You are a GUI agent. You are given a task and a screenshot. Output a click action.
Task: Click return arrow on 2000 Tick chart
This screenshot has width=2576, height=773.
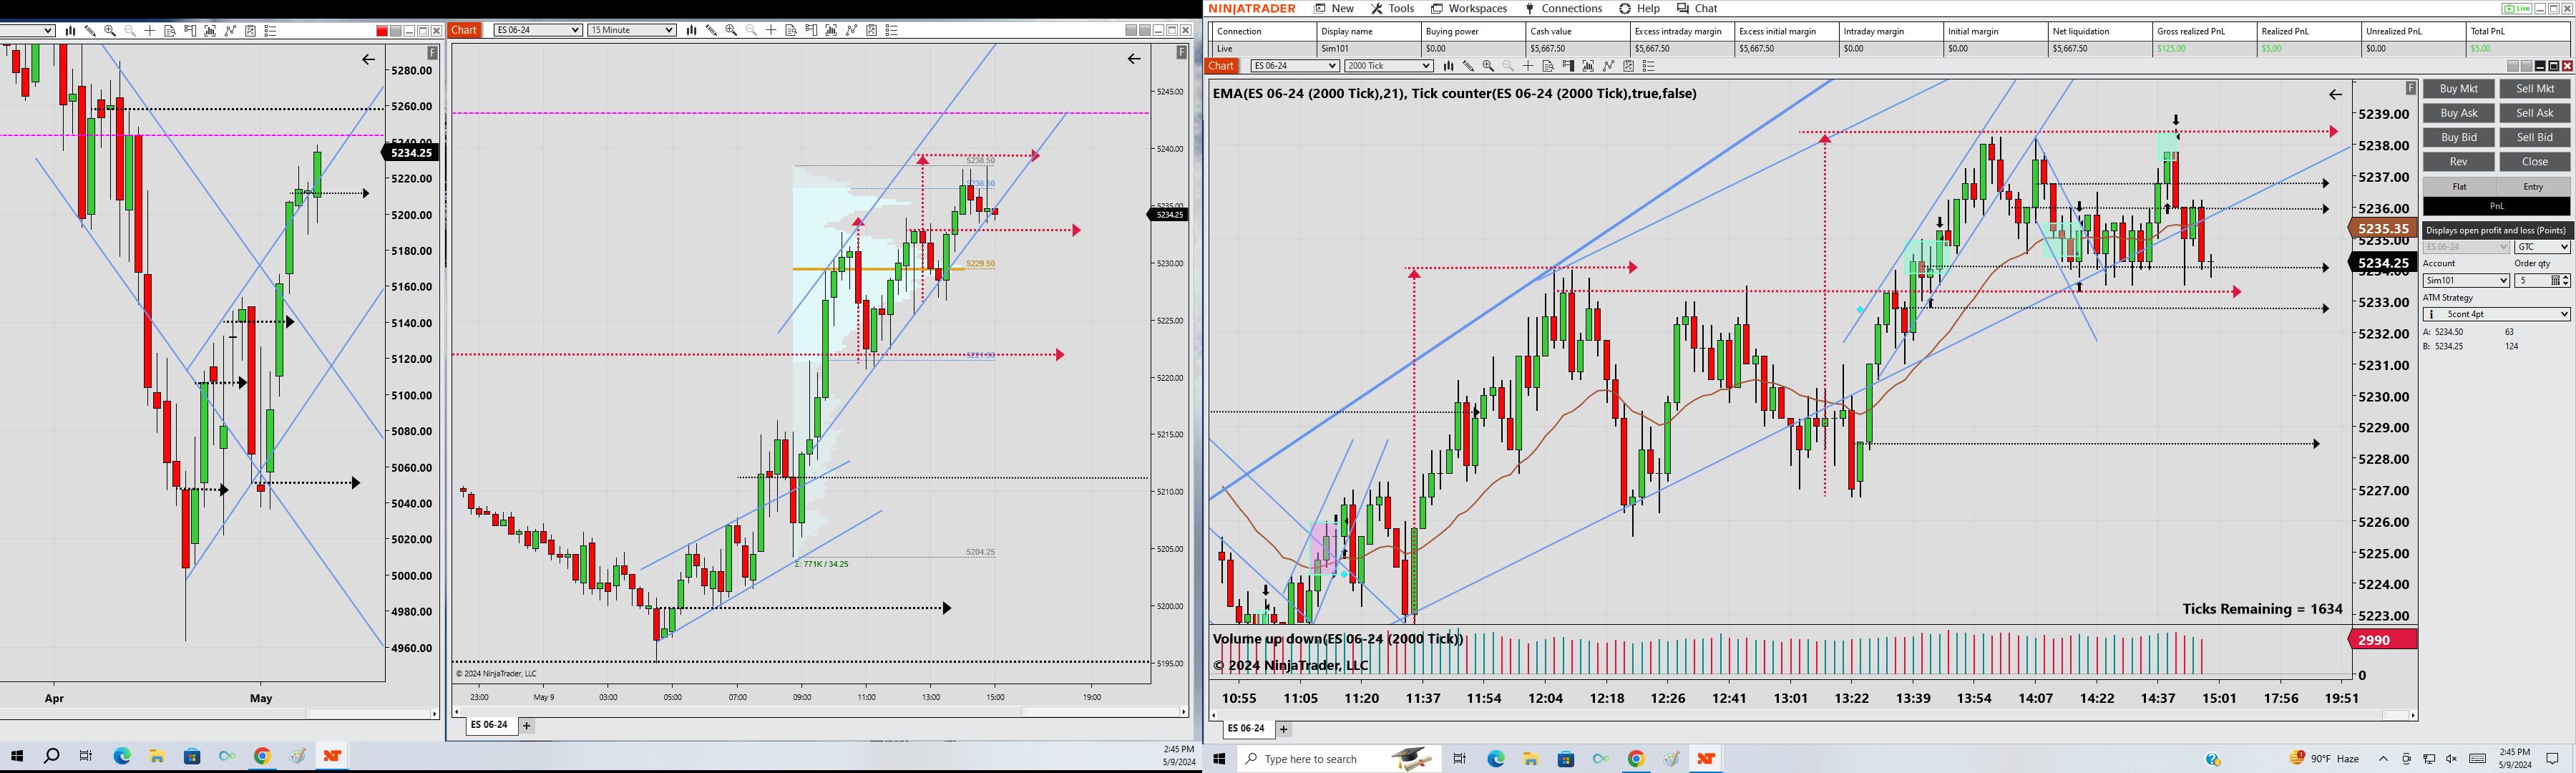coord(2335,94)
